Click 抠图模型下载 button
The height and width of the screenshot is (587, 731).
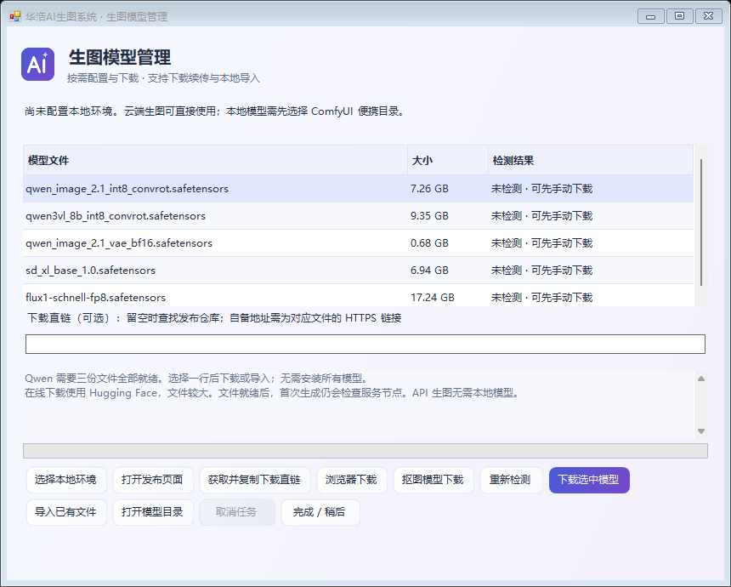(433, 480)
